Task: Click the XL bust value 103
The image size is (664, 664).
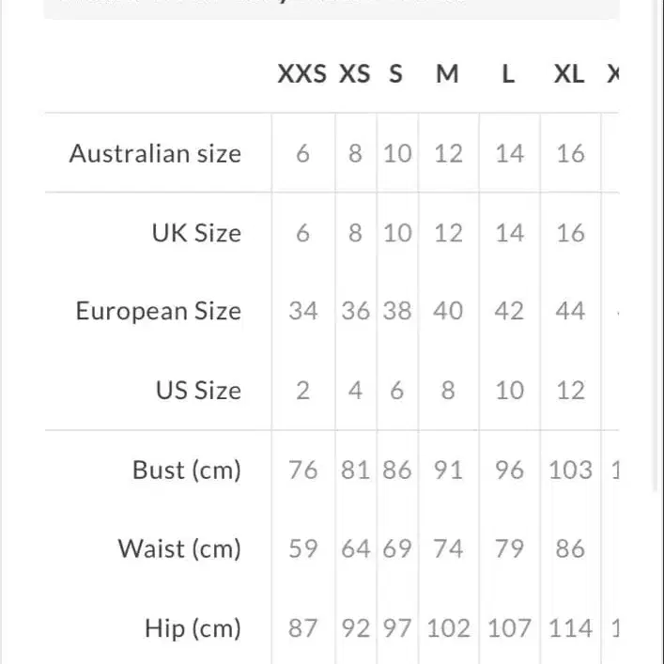Action: click(x=570, y=470)
